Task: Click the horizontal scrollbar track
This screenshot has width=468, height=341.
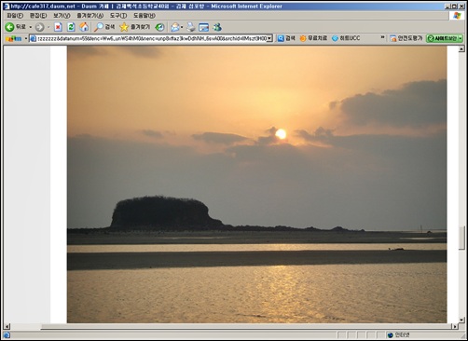Action: [230, 326]
